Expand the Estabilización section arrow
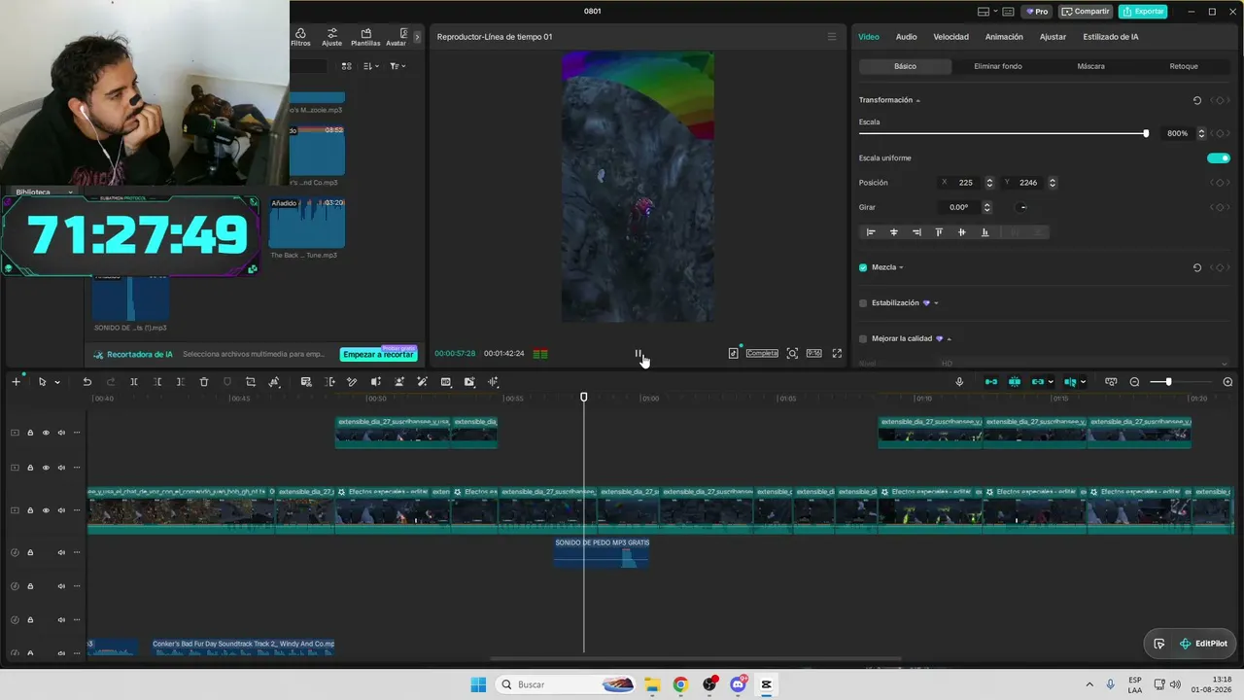Screen dimensions: 1244x700 (936, 303)
